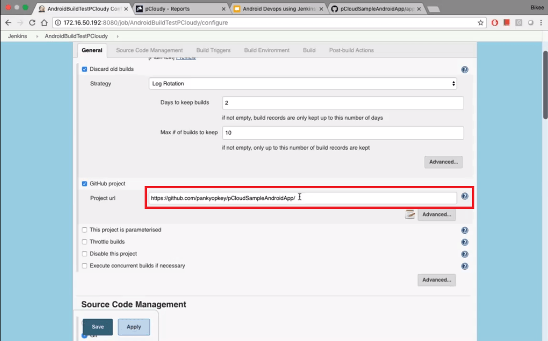Viewport: 548px width, 341px height.
Task: Click Advanced button under Max builds
Action: pyautogui.click(x=444, y=162)
